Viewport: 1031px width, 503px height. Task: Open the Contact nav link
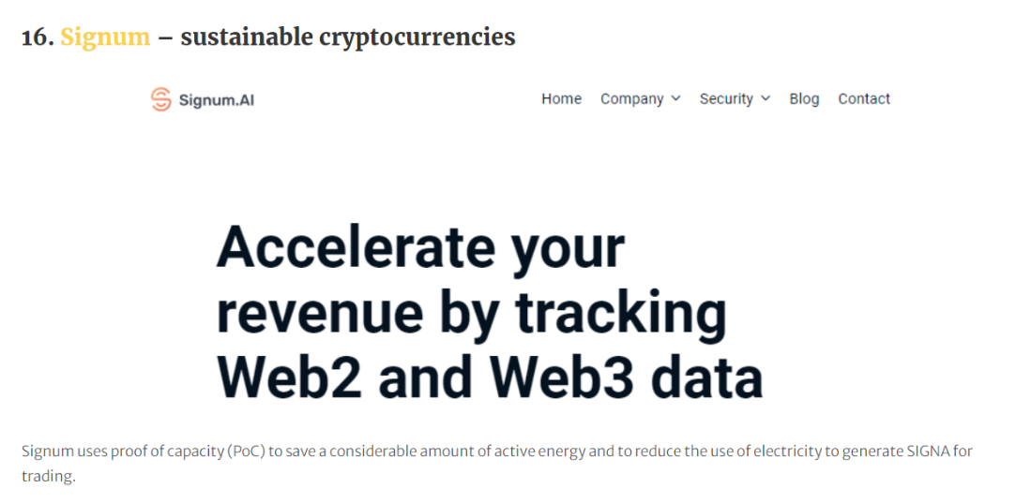pos(864,99)
